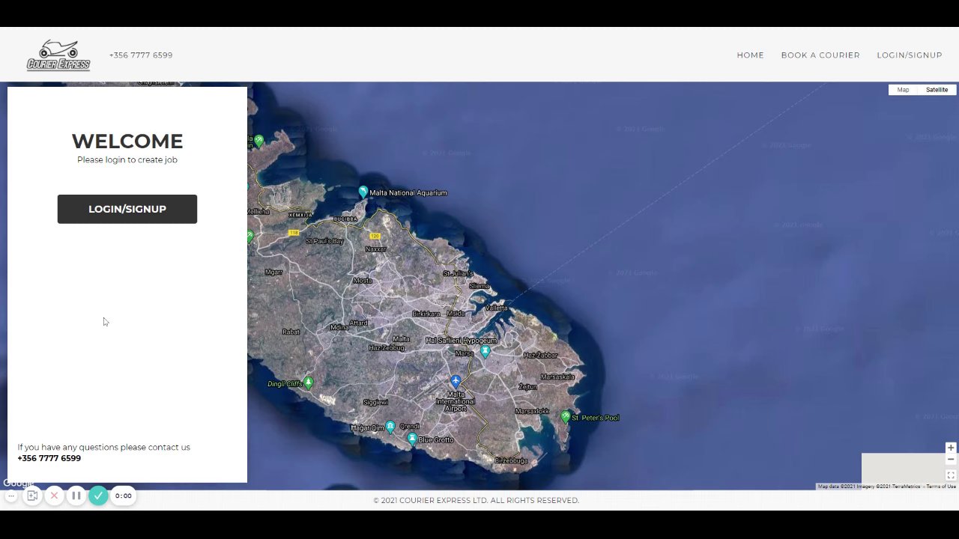Cancel the recording with the red X
The width and height of the screenshot is (959, 539).
[54, 496]
